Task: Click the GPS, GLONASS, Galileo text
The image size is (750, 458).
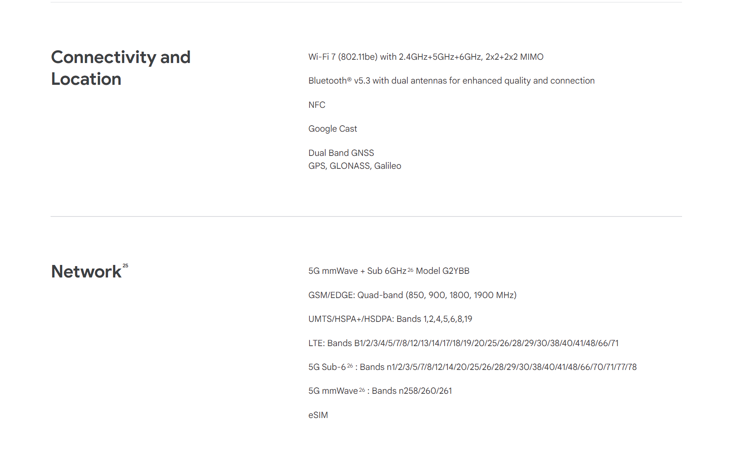Action: [x=355, y=166]
